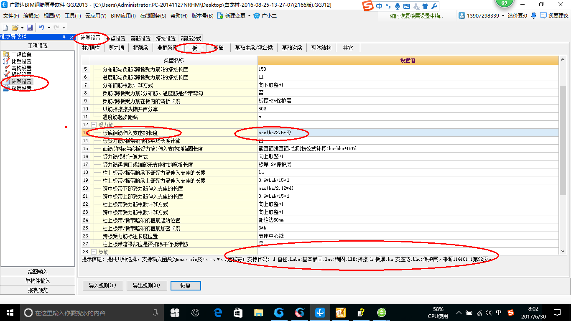
Task: Collapse the 受力筋 group in row 12
Action: [94, 125]
